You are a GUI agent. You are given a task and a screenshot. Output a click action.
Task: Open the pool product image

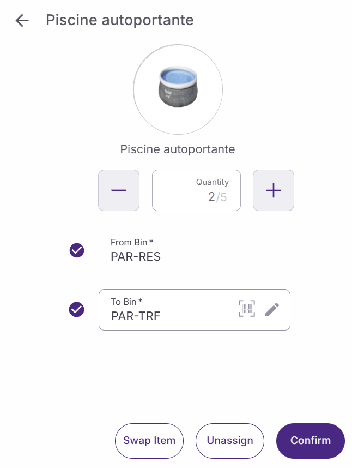click(x=178, y=89)
